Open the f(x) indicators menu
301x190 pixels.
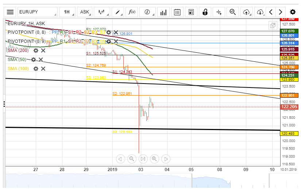pos(132,12)
